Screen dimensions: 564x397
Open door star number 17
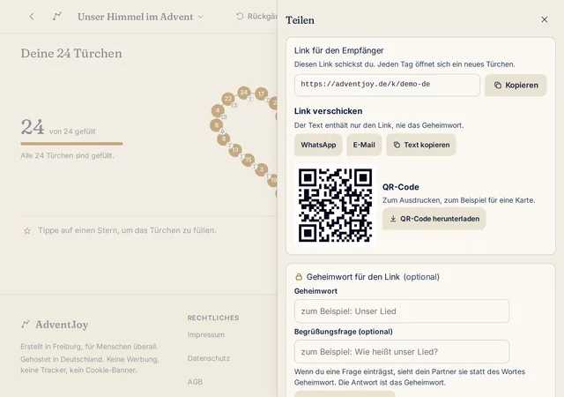point(261,94)
